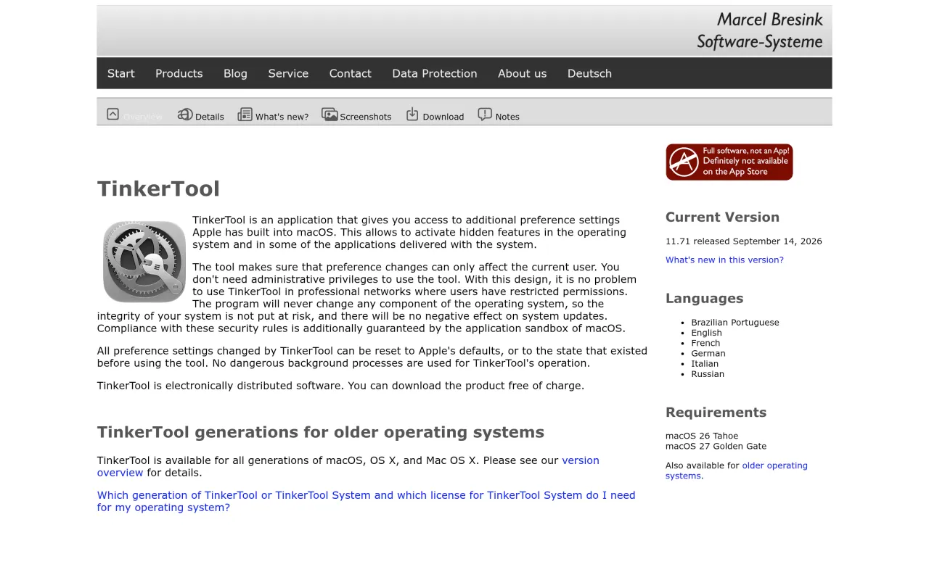The image size is (929, 580).
Task: Click the Screenshots pictures icon
Action: (x=330, y=115)
